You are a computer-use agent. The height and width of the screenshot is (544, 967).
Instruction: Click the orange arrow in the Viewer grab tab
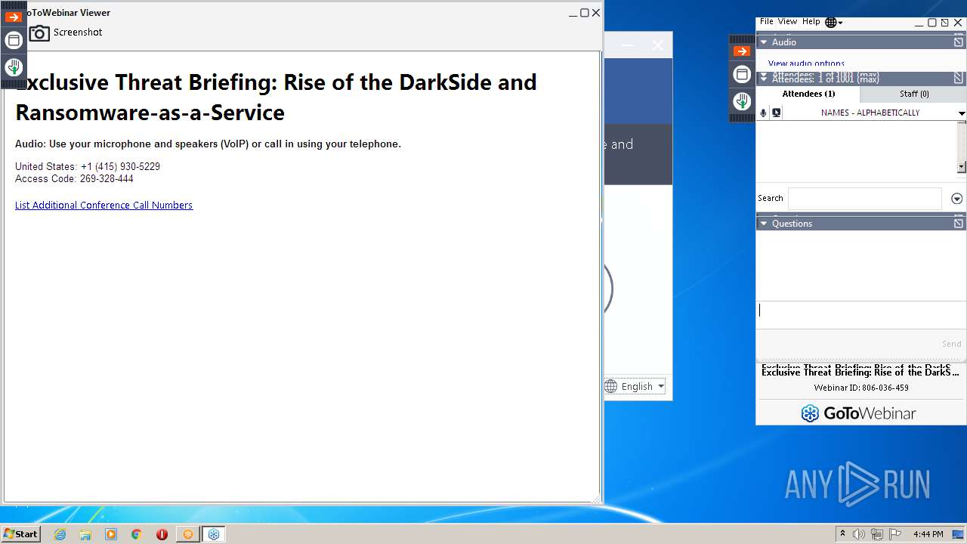[x=14, y=17]
